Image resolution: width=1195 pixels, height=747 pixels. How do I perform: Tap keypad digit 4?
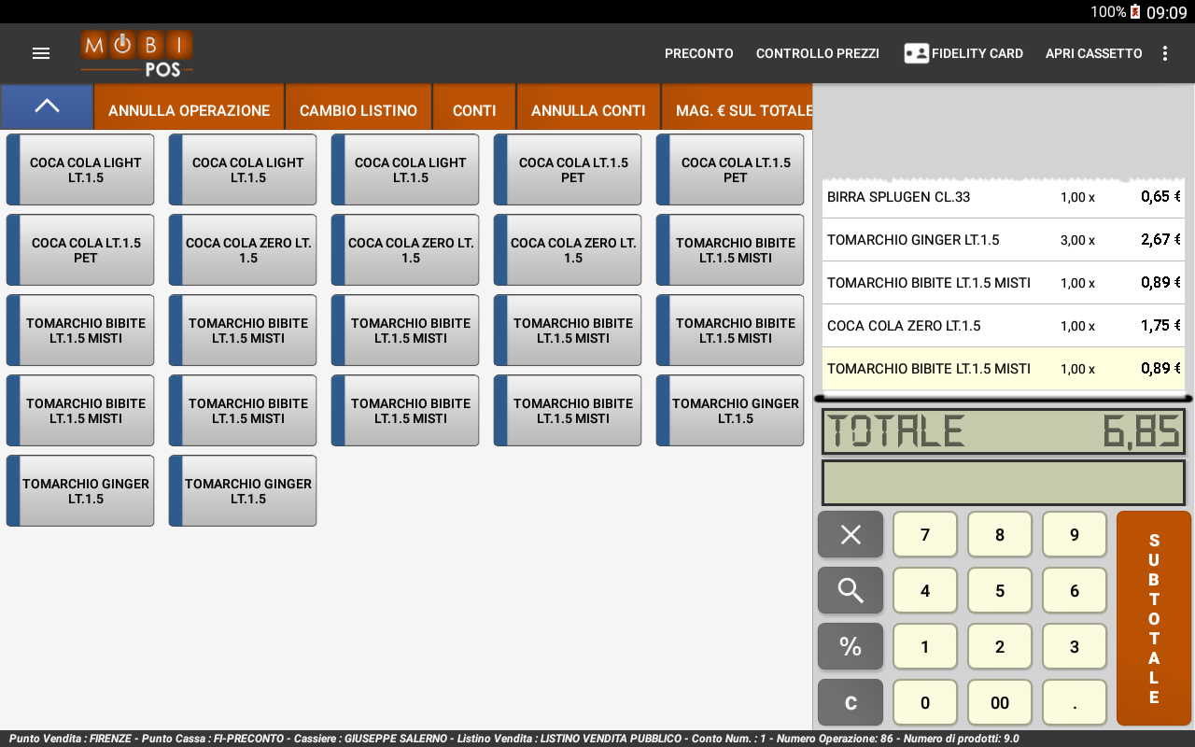[x=925, y=590]
